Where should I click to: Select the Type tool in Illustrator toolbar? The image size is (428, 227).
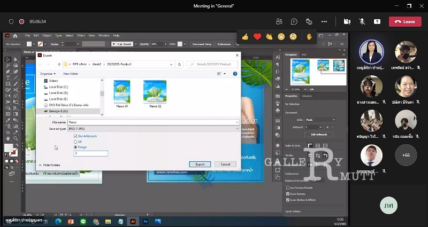click(8, 78)
